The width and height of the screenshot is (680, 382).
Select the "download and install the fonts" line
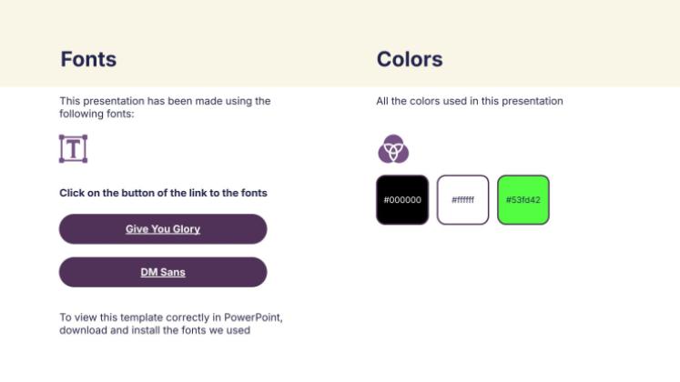(155, 330)
